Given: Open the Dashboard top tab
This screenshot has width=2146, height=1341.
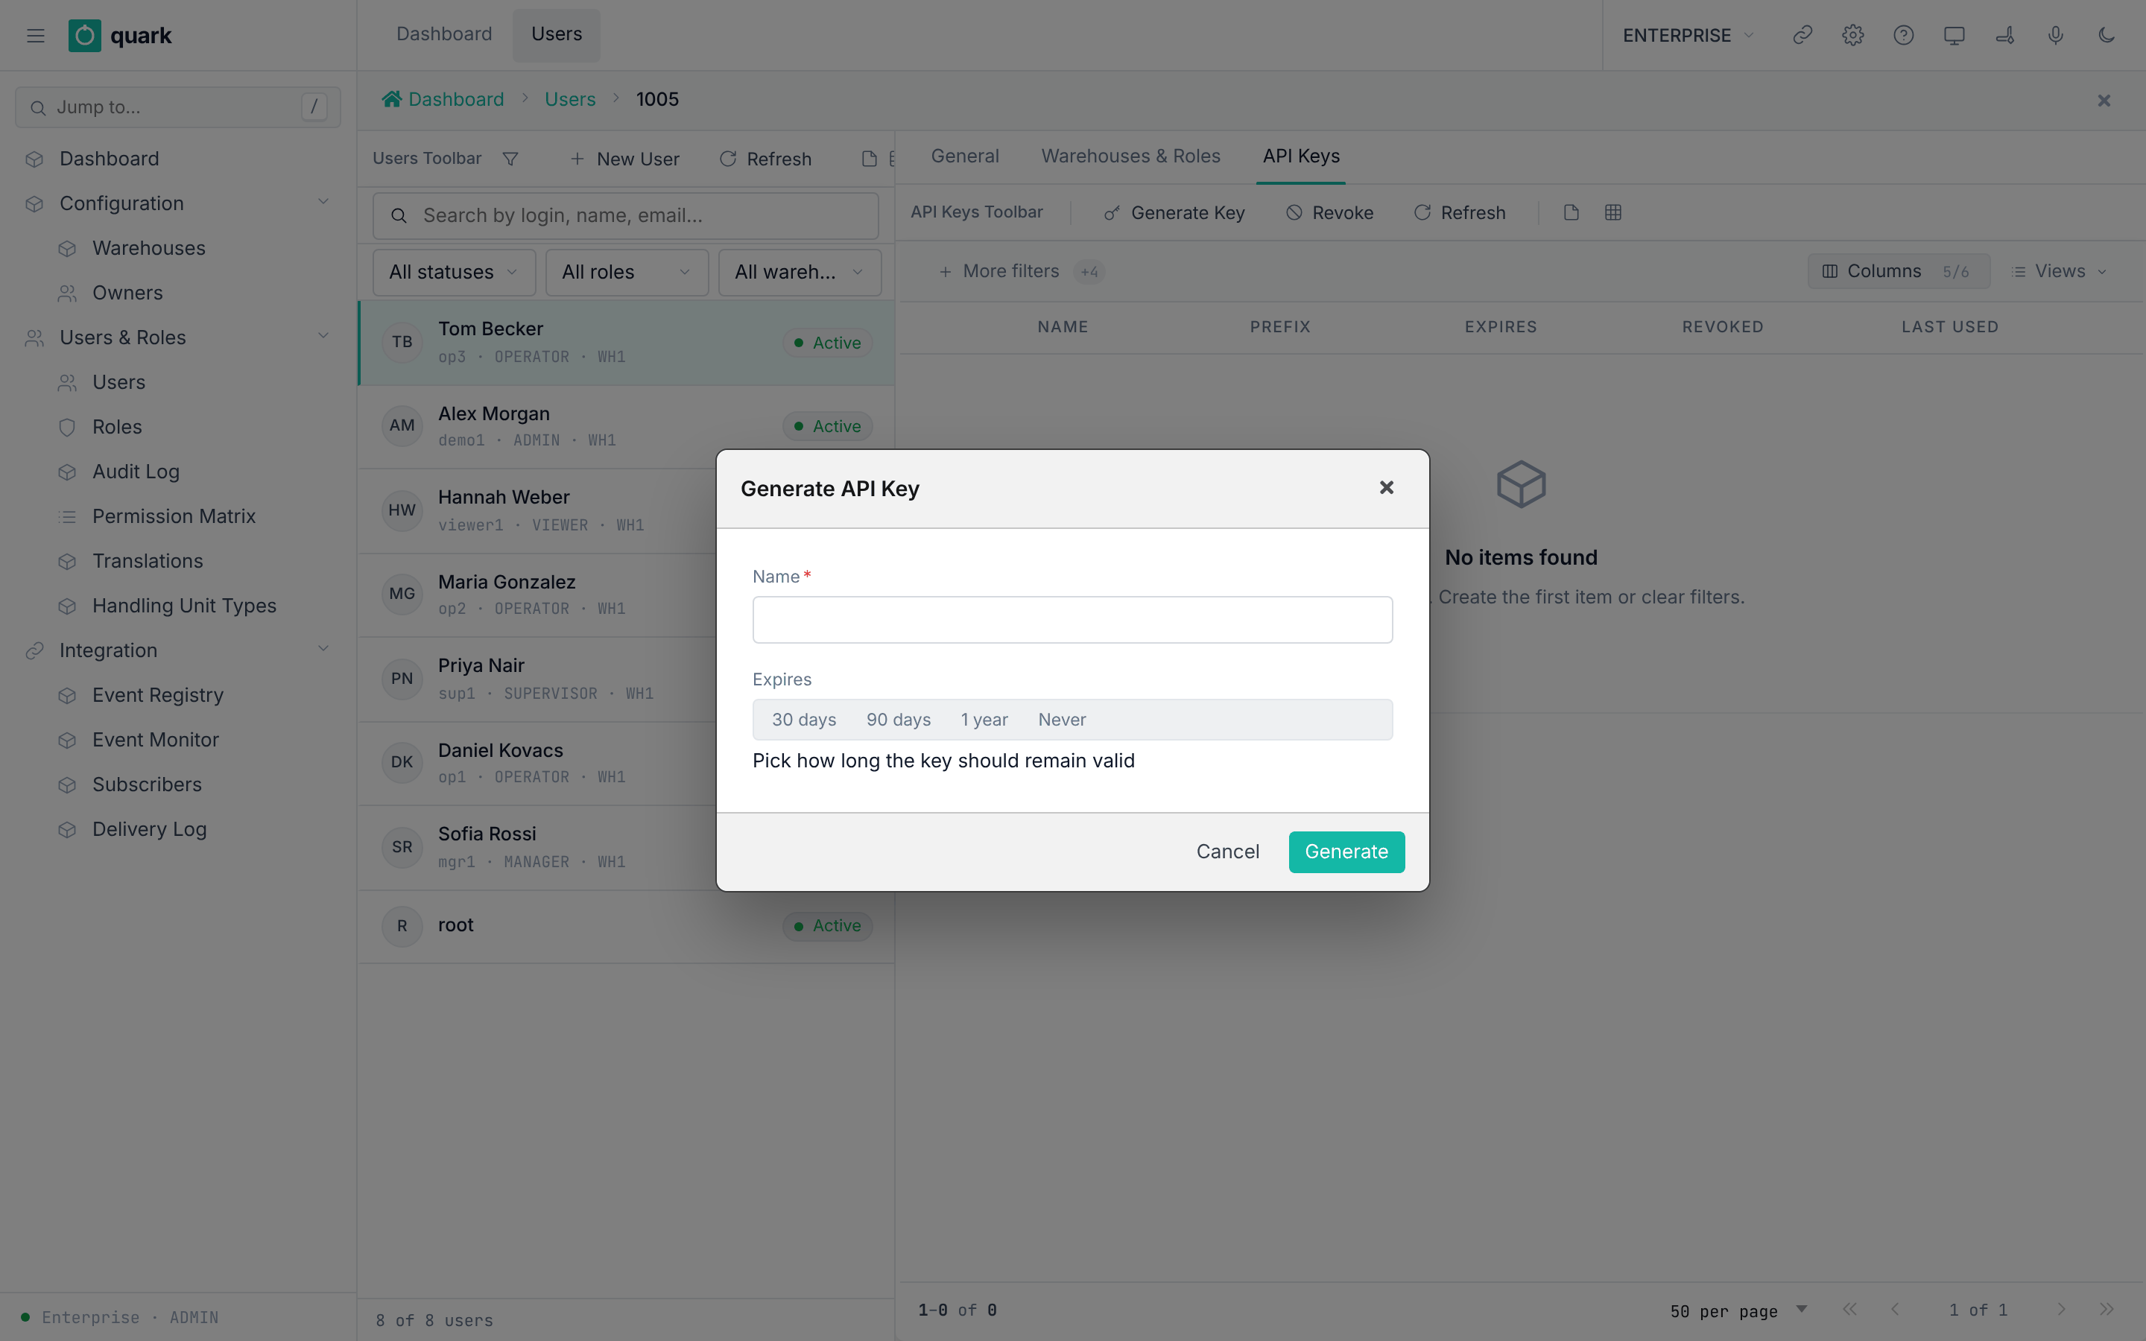Looking at the screenshot, I should pos(443,34).
